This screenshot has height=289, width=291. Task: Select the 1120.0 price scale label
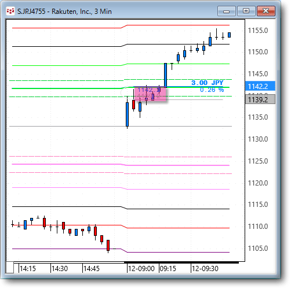coord(258,183)
